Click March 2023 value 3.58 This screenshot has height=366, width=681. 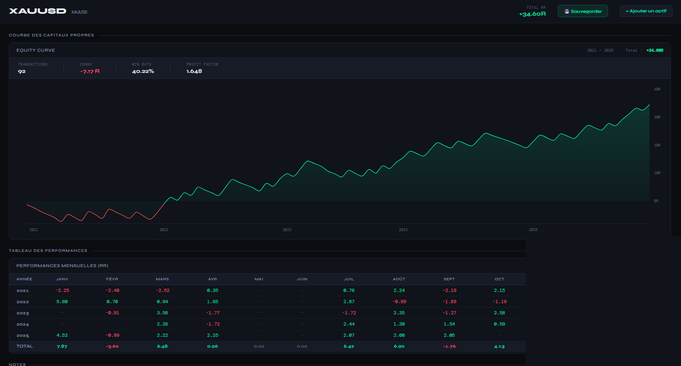pos(163,313)
